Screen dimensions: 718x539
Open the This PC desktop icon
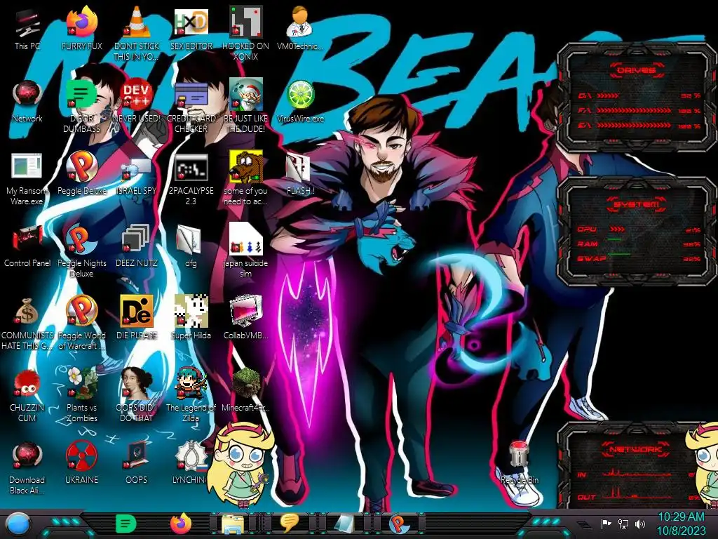27,29
